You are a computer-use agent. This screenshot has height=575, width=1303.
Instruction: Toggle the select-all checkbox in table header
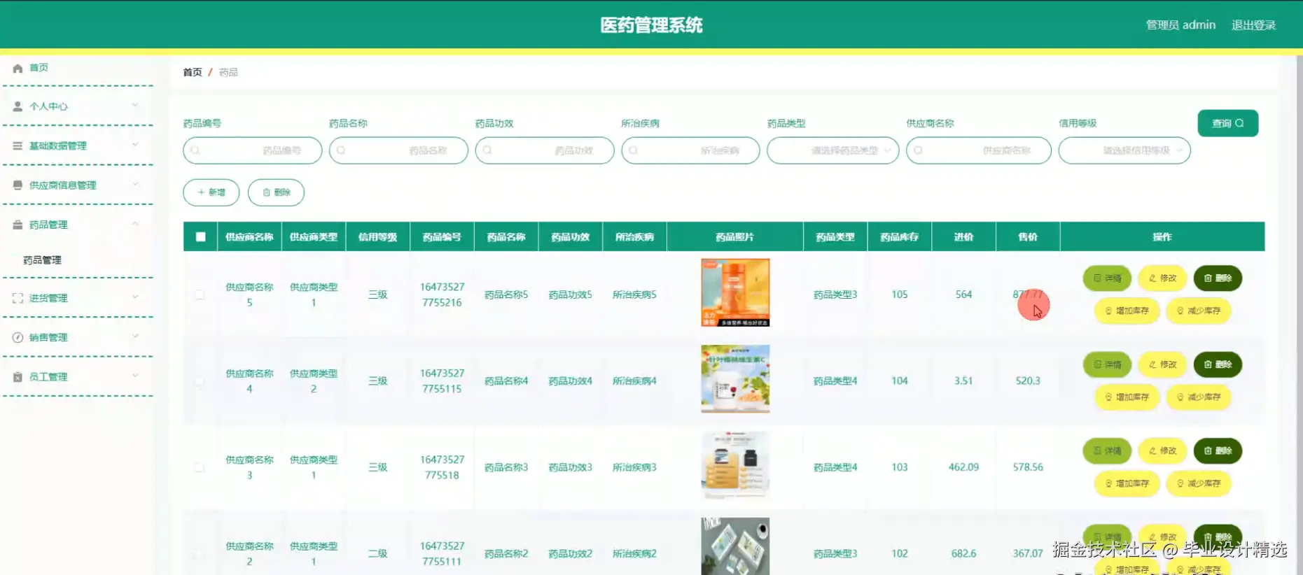tap(201, 237)
